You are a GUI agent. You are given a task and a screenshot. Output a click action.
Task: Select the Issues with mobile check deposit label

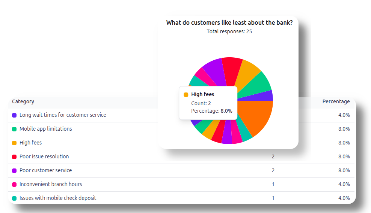(57, 198)
